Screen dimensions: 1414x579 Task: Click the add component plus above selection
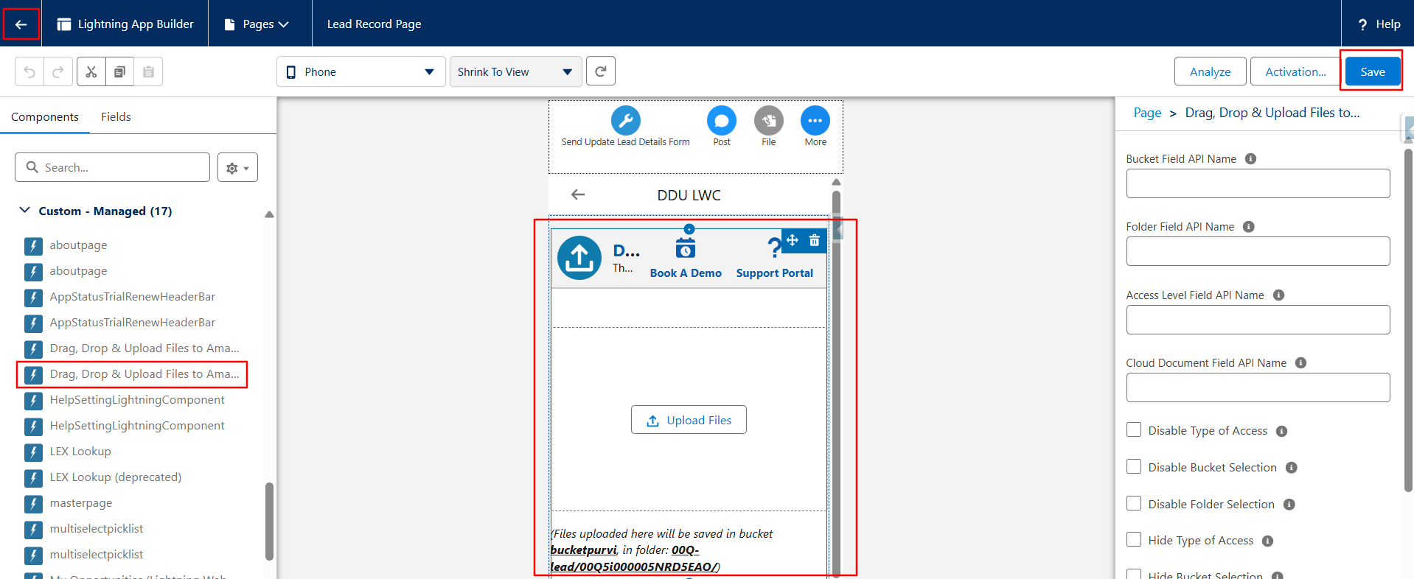[689, 229]
